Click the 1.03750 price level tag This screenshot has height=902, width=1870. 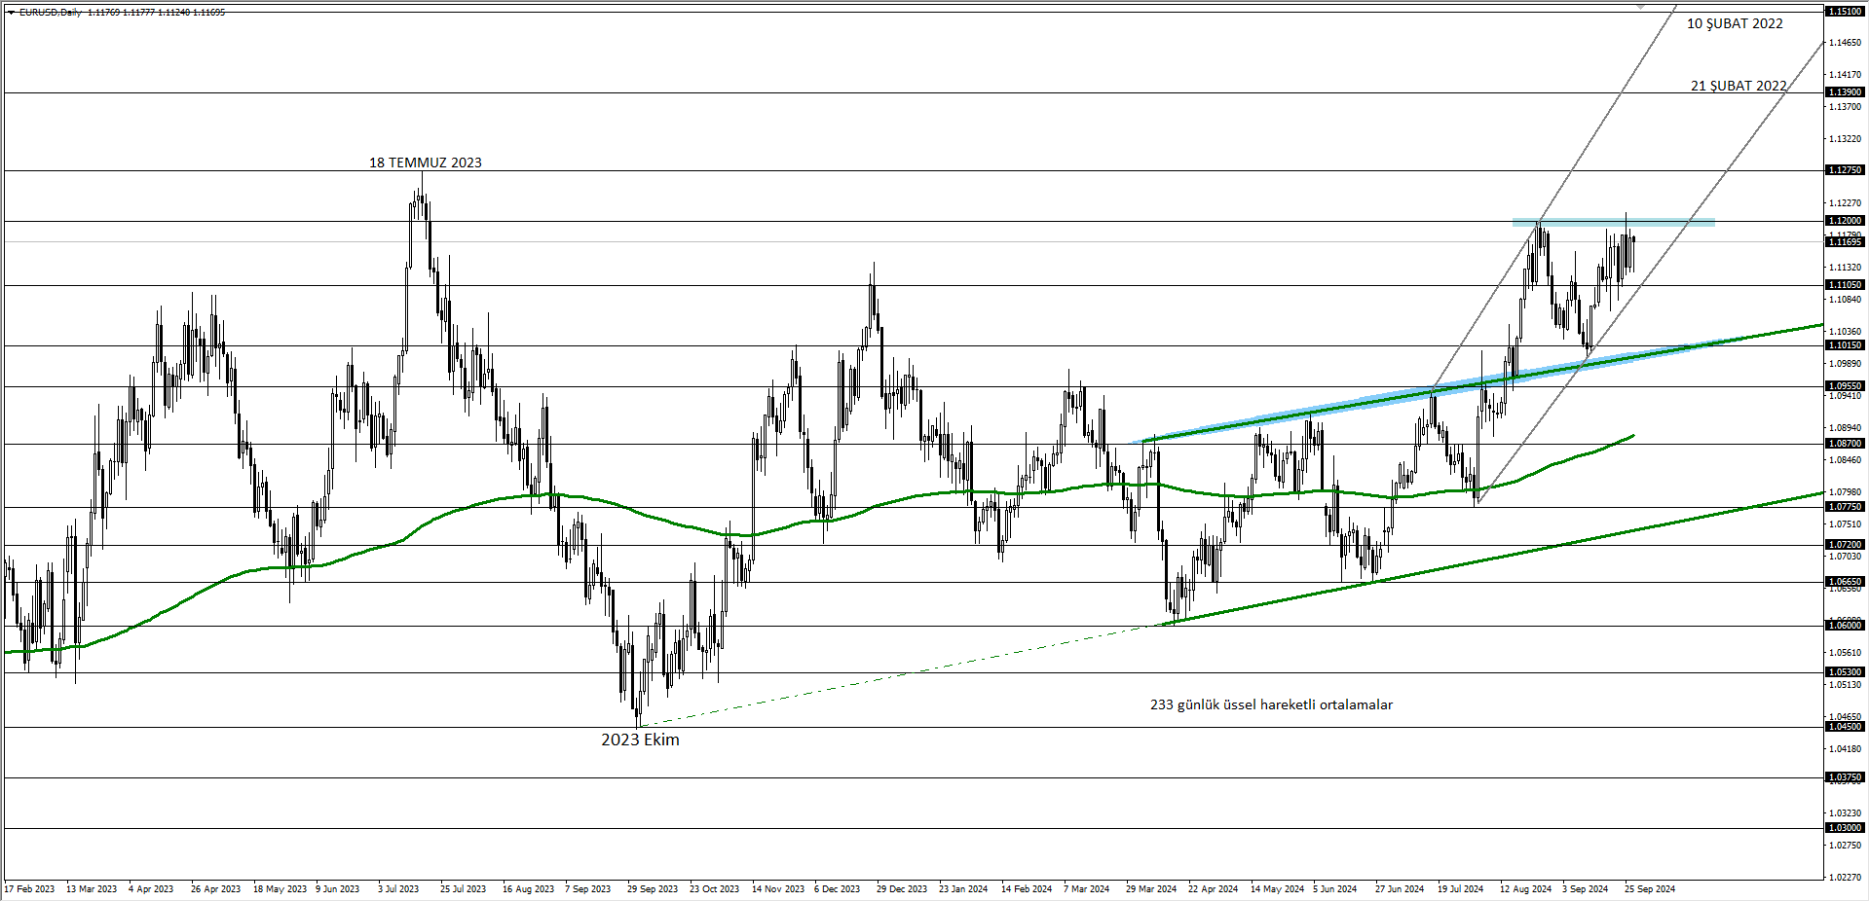[1845, 777]
